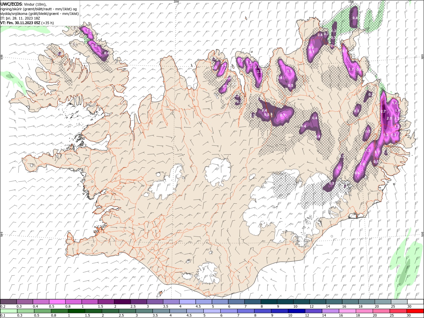The image size is (424, 318).
Task: Click the 1.7 precipitation value on map
Action: [x=351, y=70]
